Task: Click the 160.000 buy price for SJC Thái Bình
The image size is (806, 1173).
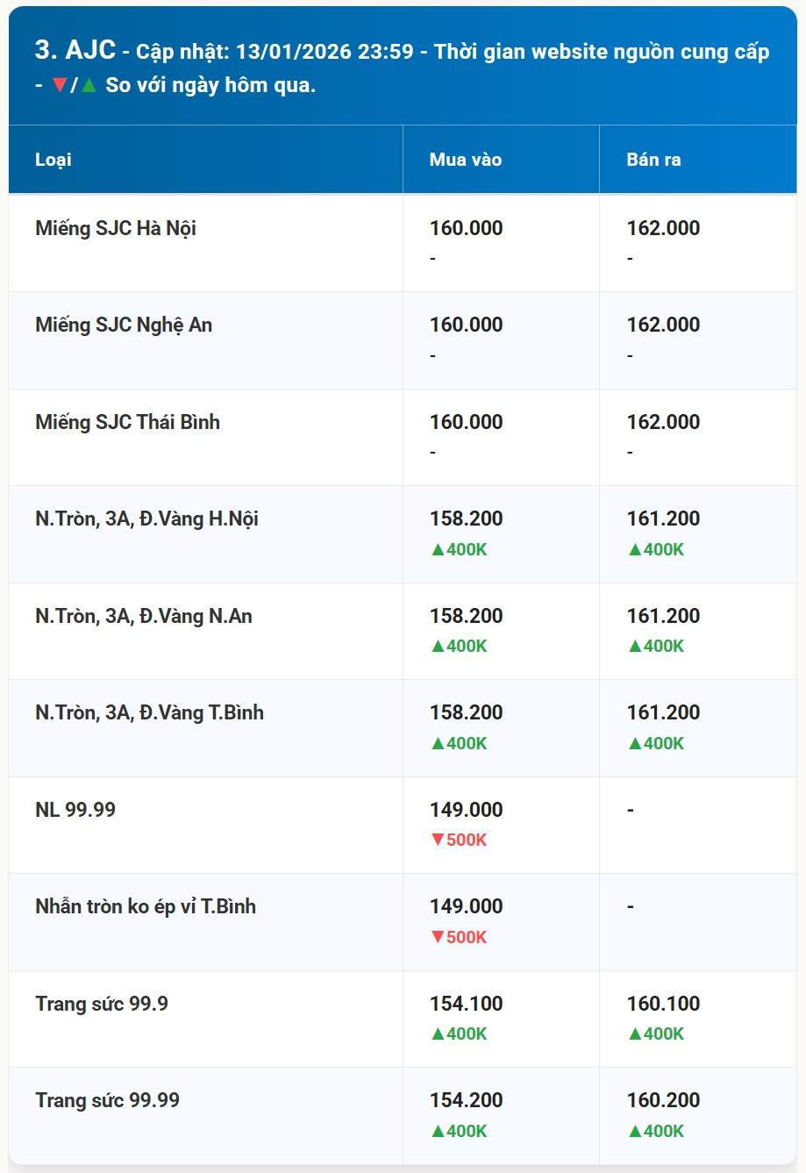Action: [x=467, y=422]
